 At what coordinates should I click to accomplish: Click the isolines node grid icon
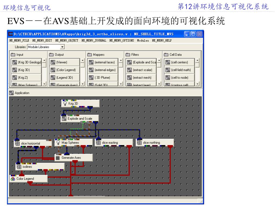pos(19,167)
